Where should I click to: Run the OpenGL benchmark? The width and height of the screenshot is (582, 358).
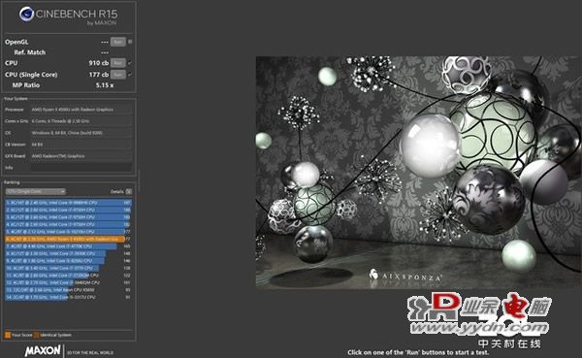118,42
